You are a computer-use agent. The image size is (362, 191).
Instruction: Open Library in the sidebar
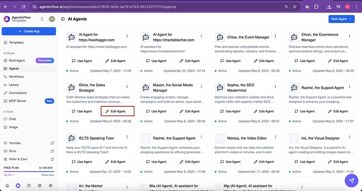tap(29, 85)
